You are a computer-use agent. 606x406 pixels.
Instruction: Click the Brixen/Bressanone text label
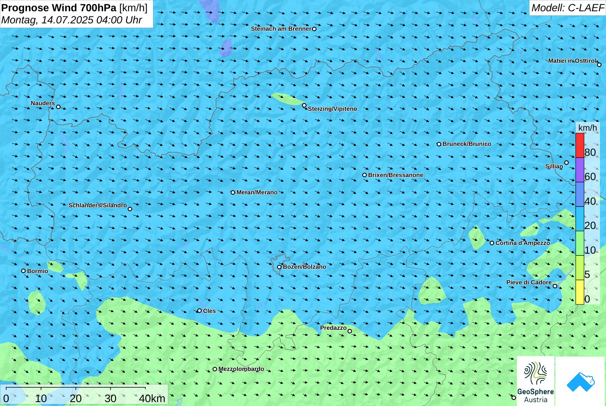pyautogui.click(x=396, y=175)
